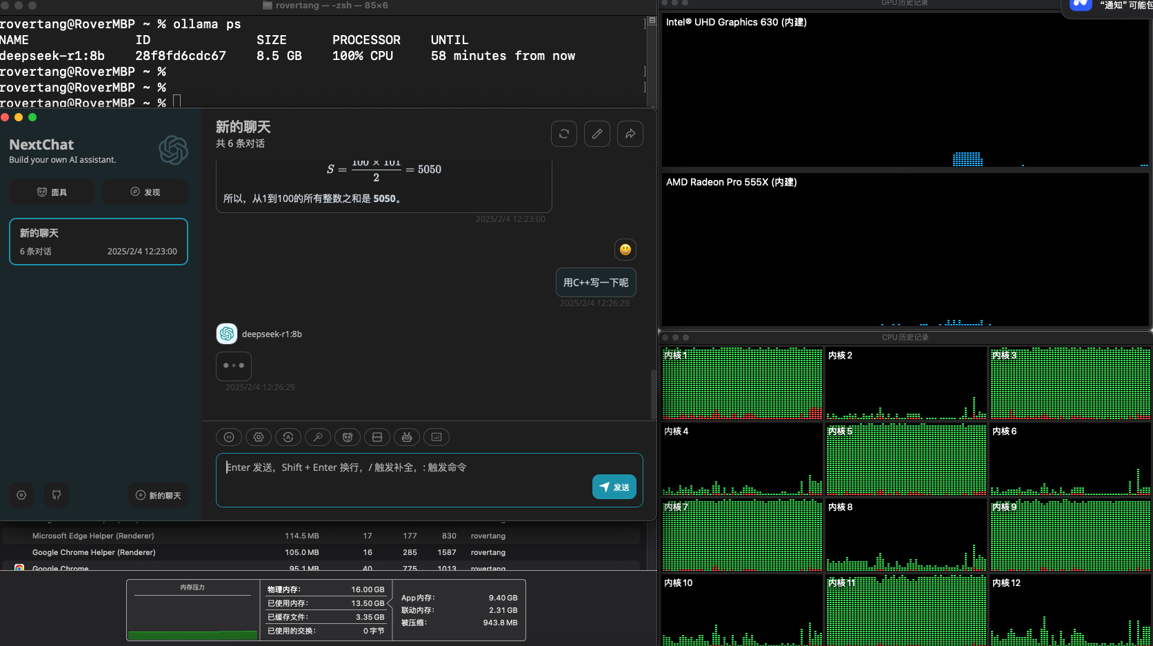Open keyboard shortcuts via the keyboard icon
The image size is (1153, 646).
tap(436, 437)
